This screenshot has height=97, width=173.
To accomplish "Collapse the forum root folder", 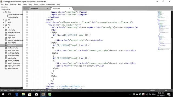I will [2, 9].
